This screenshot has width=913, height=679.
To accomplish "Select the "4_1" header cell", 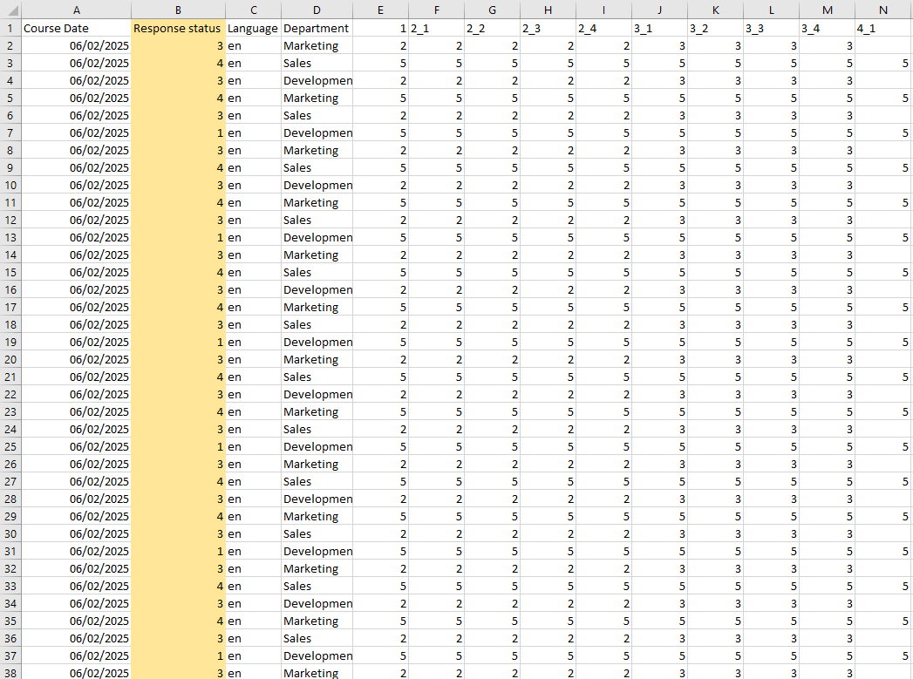I will (883, 28).
